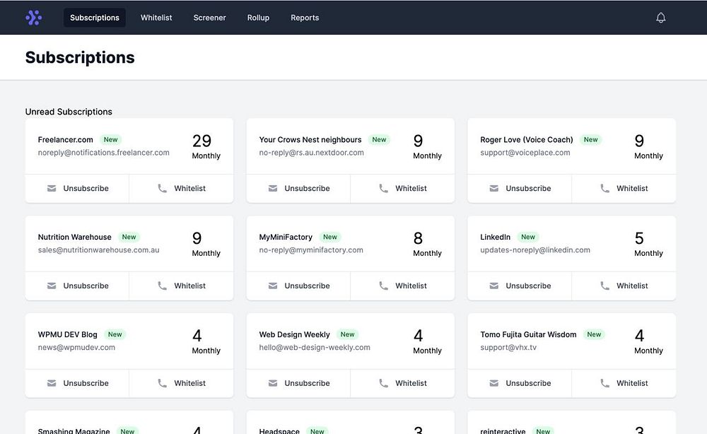
Task: Click phone icon on WPMU DEV Blog card
Action: tap(163, 383)
